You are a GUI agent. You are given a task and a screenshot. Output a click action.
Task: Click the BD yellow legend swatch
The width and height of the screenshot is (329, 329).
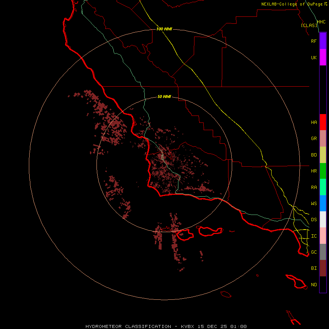[323, 155]
